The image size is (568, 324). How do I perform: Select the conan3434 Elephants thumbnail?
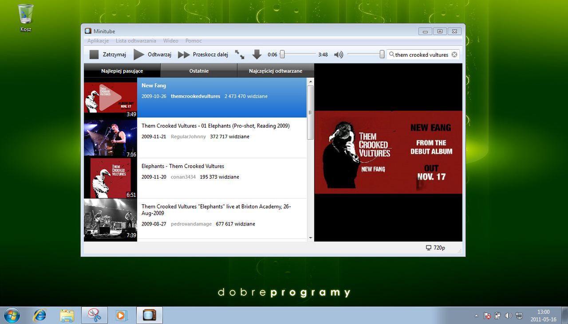(110, 178)
